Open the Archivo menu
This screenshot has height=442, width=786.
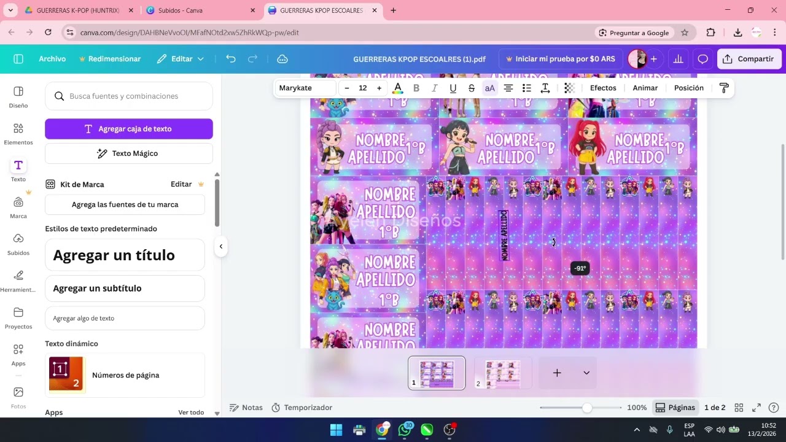(x=52, y=59)
